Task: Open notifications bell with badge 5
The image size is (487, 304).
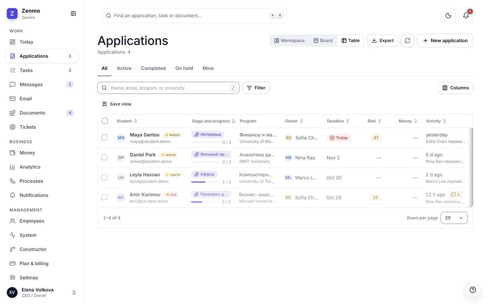Action: (x=466, y=15)
